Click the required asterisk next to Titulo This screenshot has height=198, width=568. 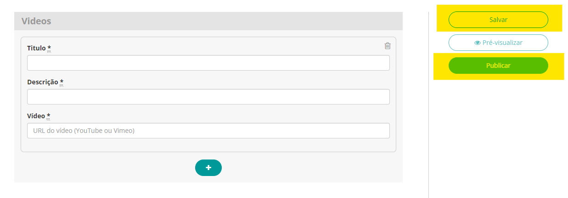49,48
